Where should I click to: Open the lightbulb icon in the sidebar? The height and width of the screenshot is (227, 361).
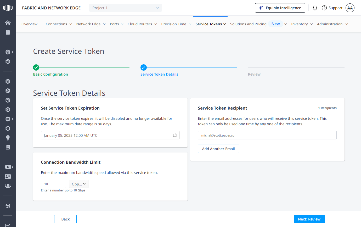point(8,138)
